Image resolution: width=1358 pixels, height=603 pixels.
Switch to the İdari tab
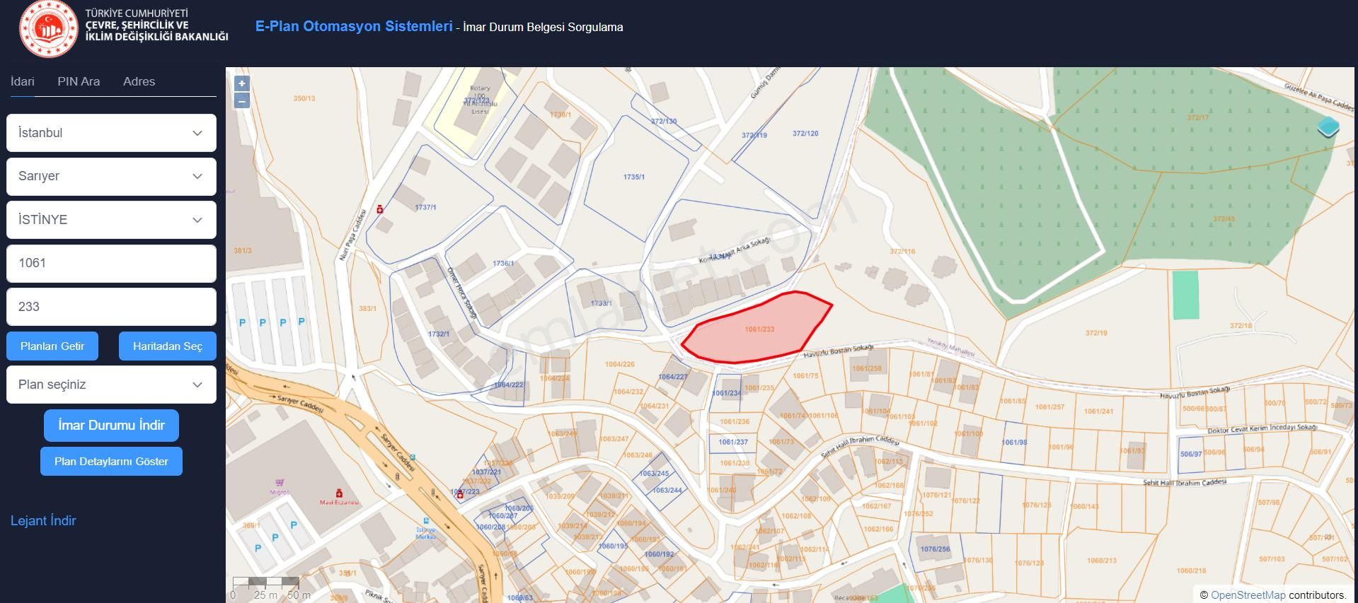click(x=23, y=81)
